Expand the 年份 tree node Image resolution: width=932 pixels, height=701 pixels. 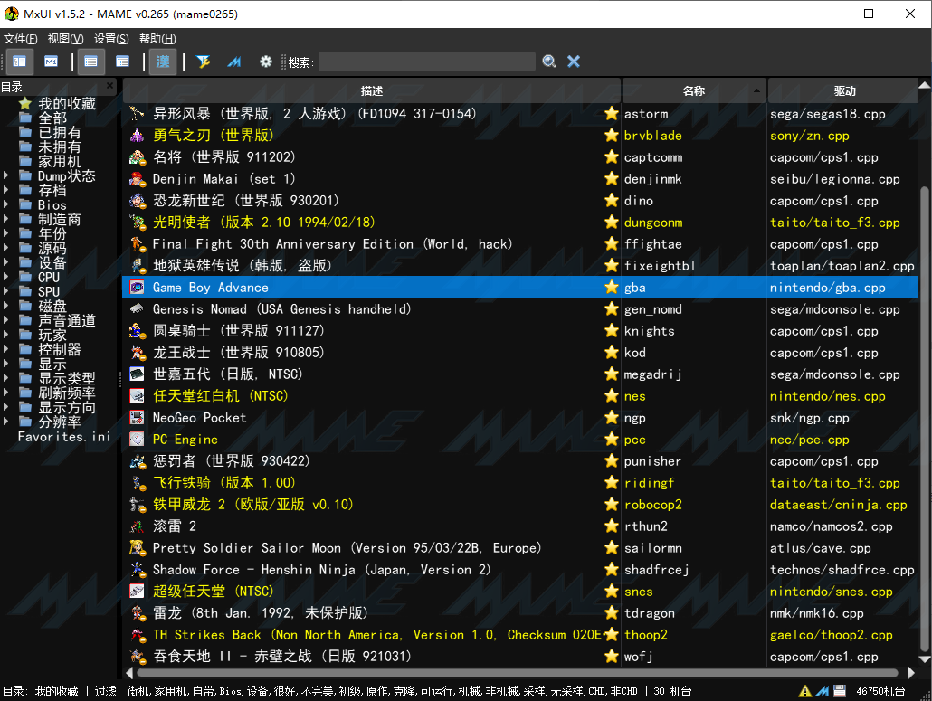(x=6, y=233)
